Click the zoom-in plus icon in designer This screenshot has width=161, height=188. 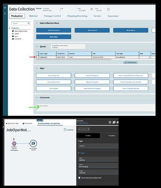(89, 129)
